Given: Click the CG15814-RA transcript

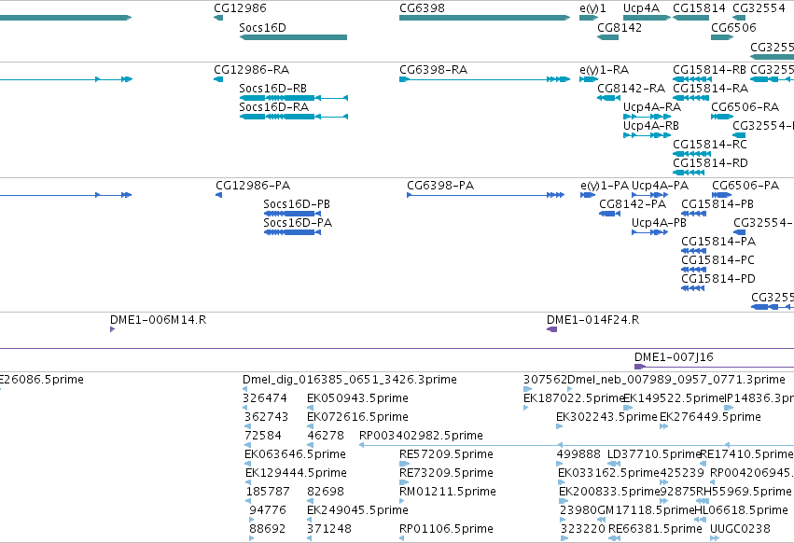Looking at the screenshot, I should tap(690, 98).
